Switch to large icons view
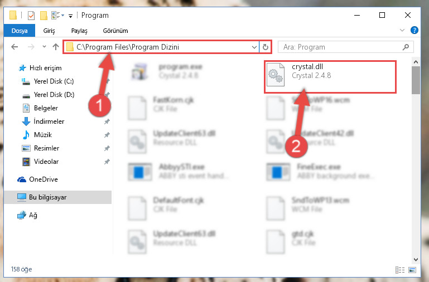The width and height of the screenshot is (429, 282). [x=412, y=270]
